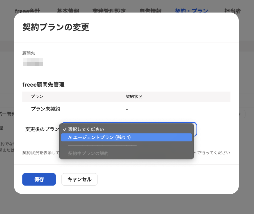This screenshot has height=214, width=254.
Task: Click the 変更後のプラン label
Action: point(42,129)
